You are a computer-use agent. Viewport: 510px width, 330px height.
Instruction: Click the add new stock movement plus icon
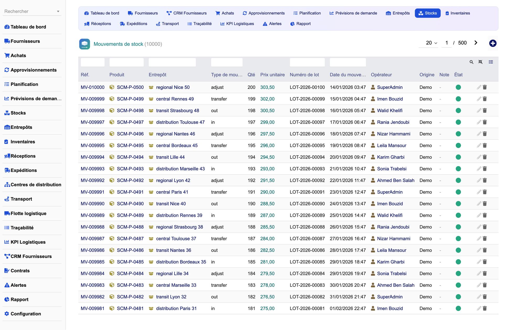[x=493, y=43]
